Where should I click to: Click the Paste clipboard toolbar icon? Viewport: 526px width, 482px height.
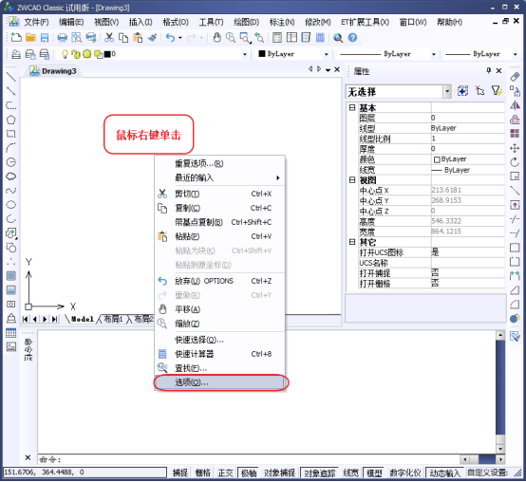click(x=138, y=38)
